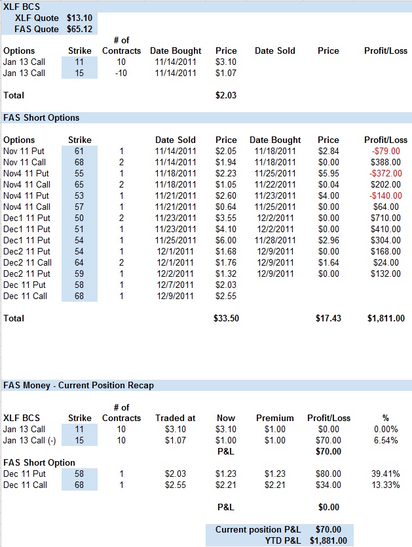Select the $1,811.00 total profit cell
Image resolution: width=412 pixels, height=547 pixels.
[386, 318]
